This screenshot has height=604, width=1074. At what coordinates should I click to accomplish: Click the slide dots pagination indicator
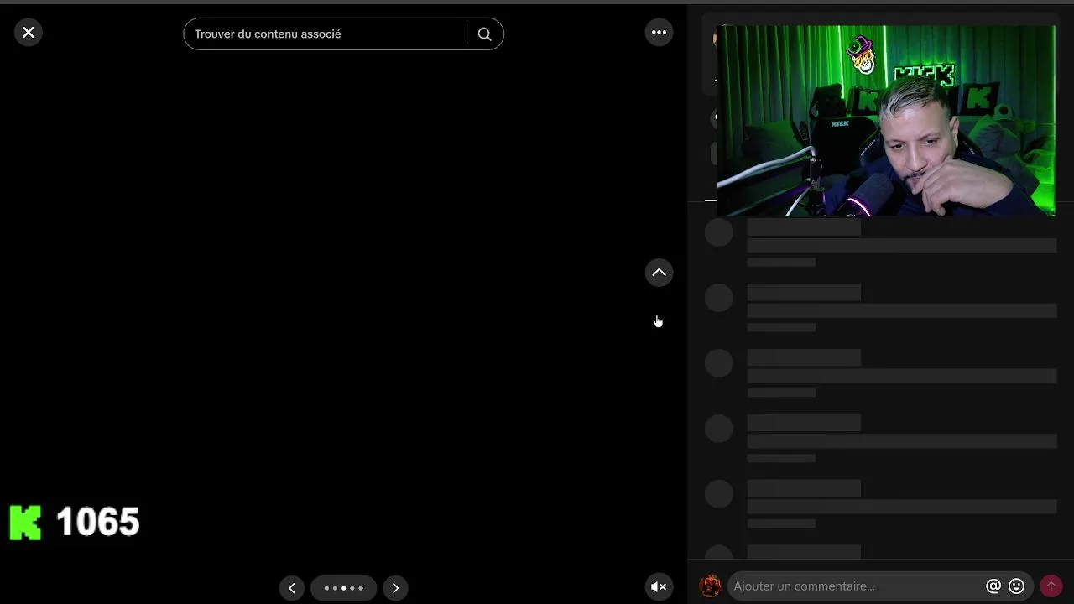pos(344,588)
